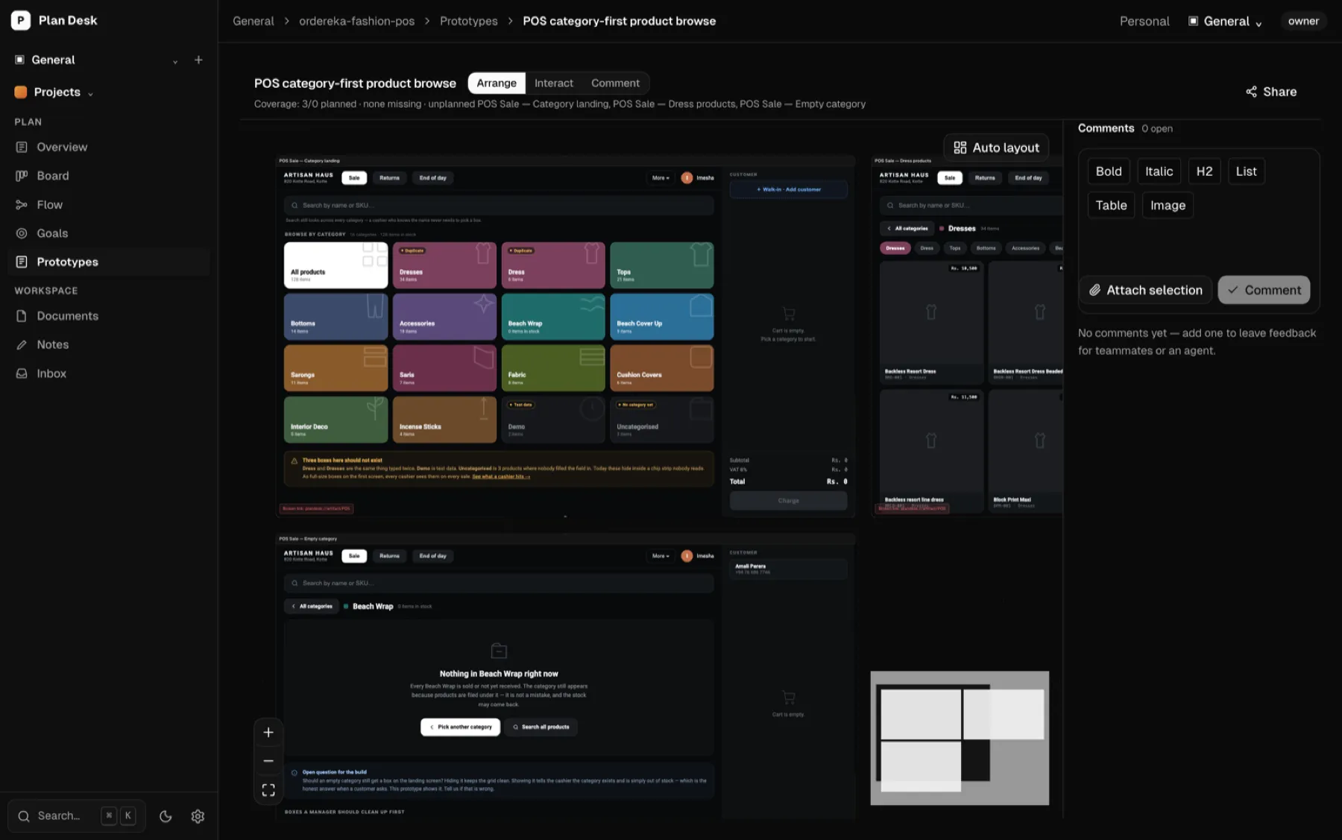This screenshot has height=840, width=1342.
Task: Attach selection to comment
Action: 1146,290
